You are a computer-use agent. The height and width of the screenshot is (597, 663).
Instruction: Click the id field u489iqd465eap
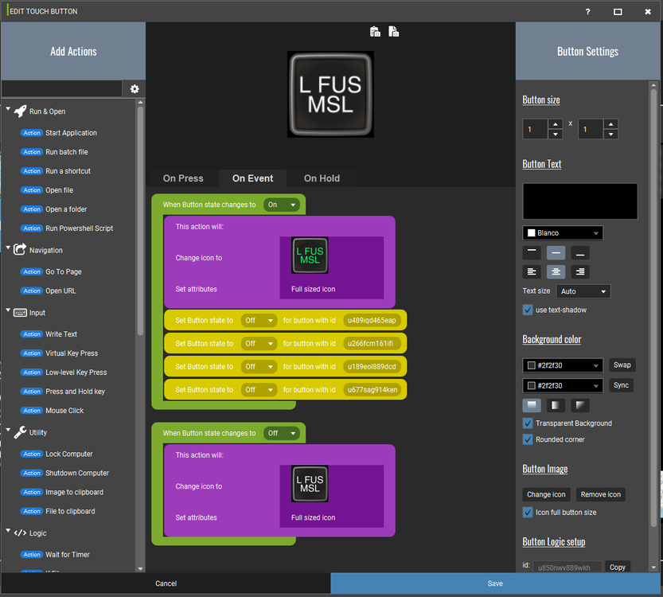tap(372, 321)
